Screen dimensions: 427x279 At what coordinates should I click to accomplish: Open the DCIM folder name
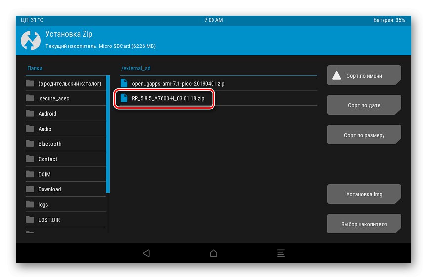point(44,174)
